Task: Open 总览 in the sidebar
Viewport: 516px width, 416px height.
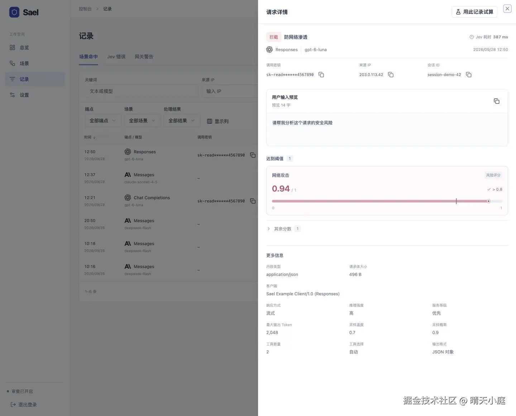Action: [35, 48]
